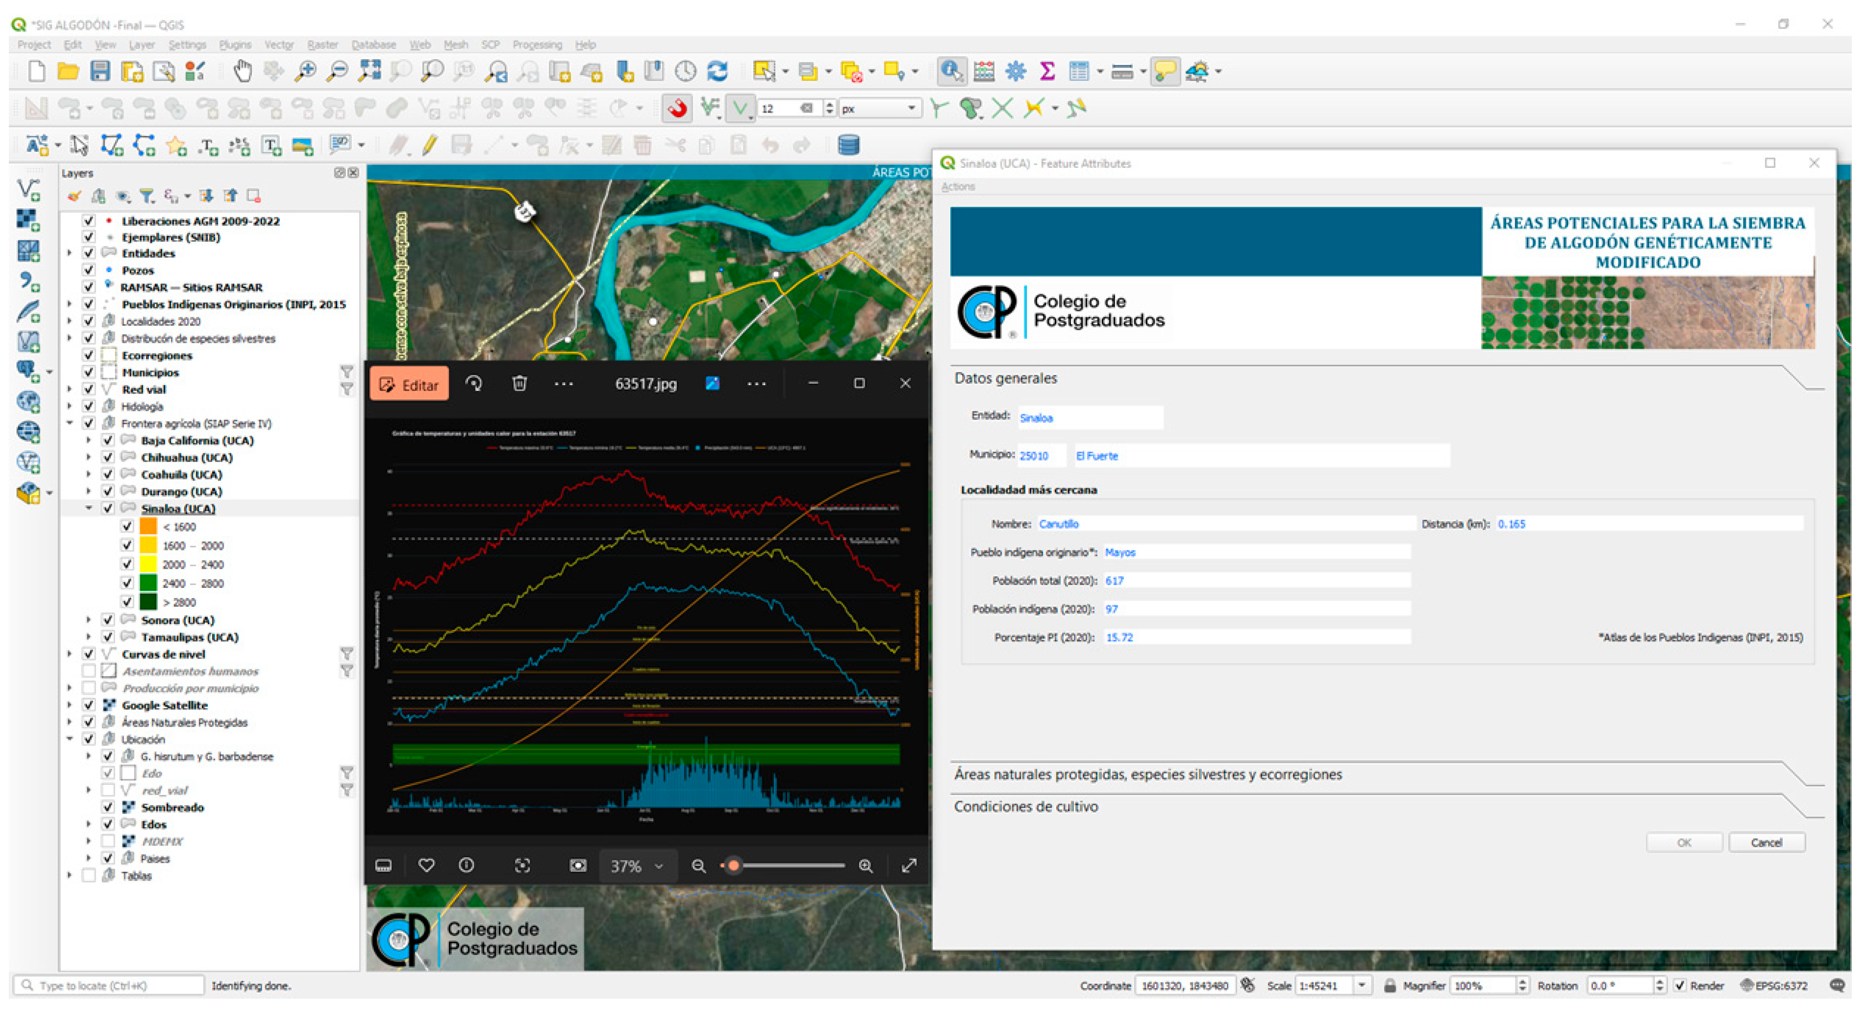1862x1011 pixels.
Task: Collapse the Sinaloa (UCA) layer tree
Action: pos(89,508)
